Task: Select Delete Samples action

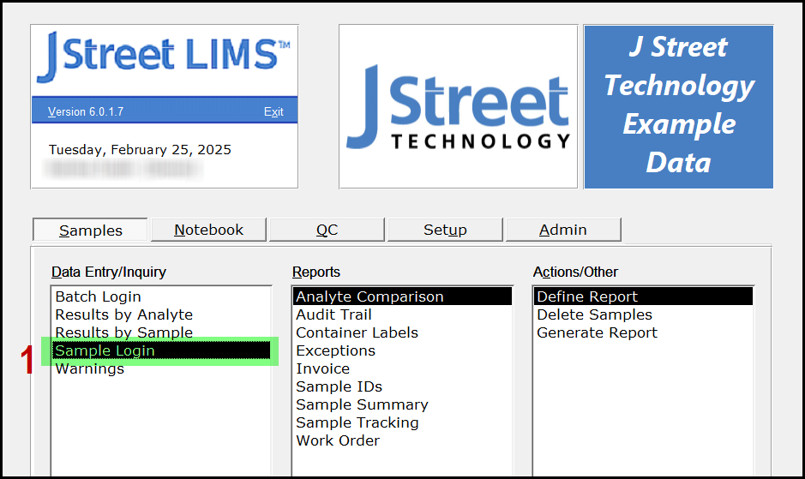Action: pos(643,314)
